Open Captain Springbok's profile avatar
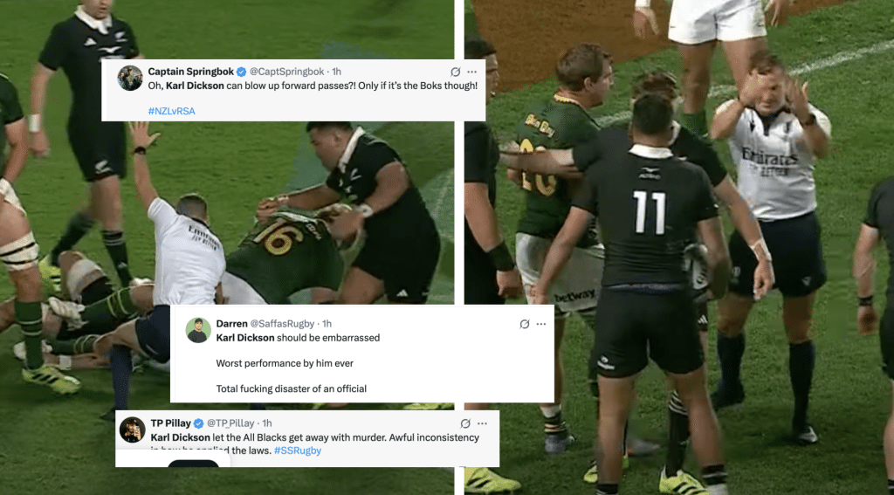The height and width of the screenshot is (495, 894). pos(130,78)
